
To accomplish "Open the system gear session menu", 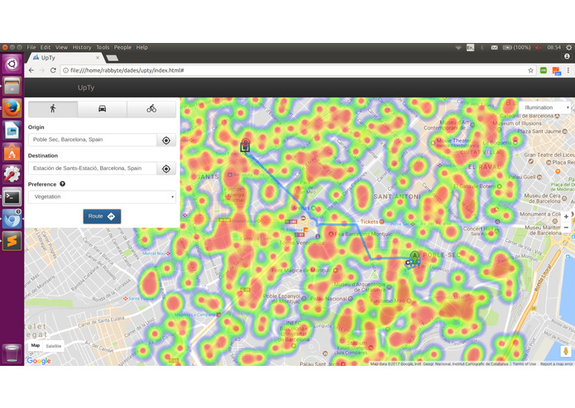I will (568, 47).
